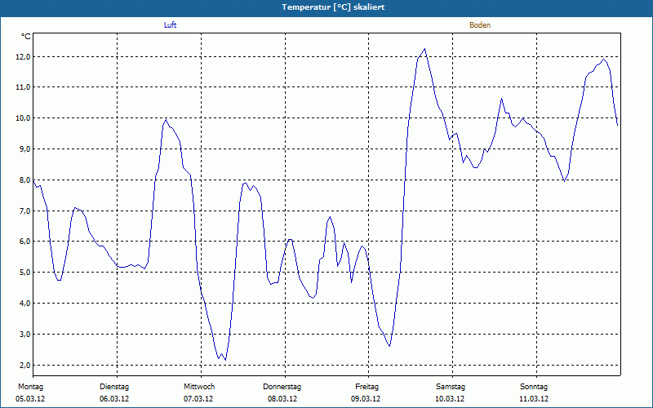Click the 6,0 y-axis value

pos(24,242)
